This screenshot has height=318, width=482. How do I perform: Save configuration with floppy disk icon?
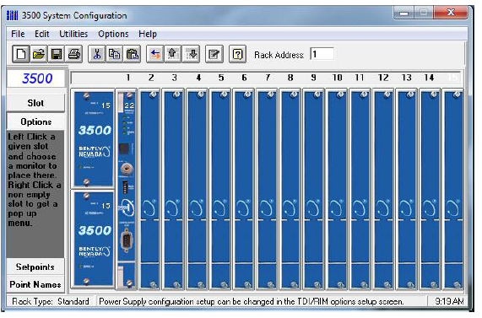point(57,54)
